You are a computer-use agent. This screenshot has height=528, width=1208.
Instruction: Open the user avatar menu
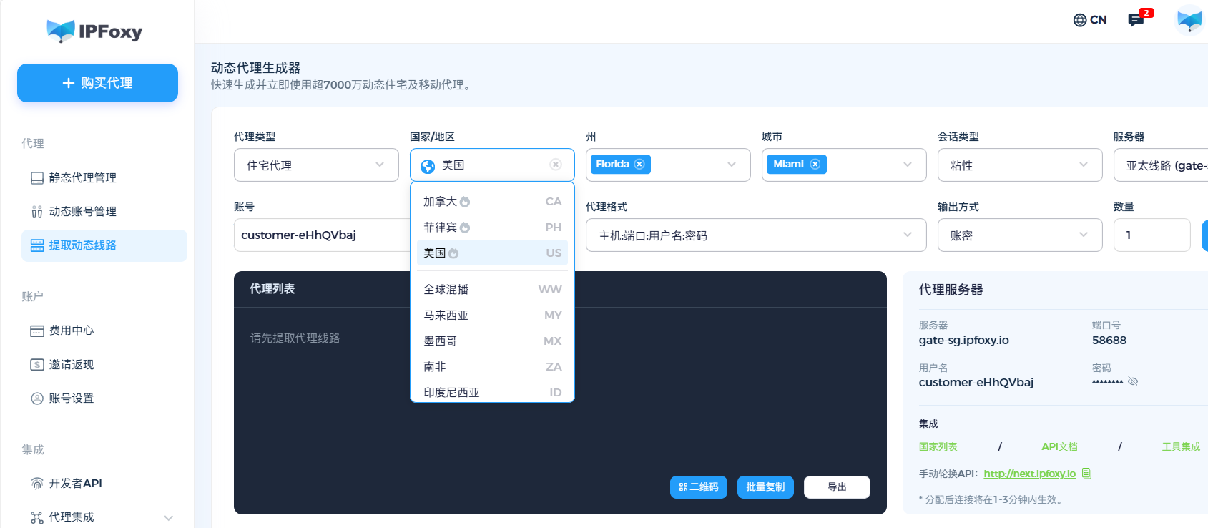tap(1190, 20)
